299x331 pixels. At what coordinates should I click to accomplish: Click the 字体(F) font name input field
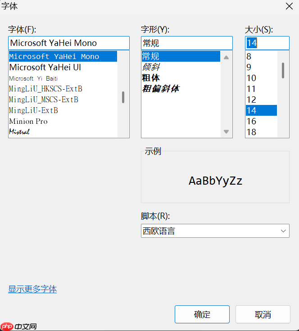tap(69, 43)
